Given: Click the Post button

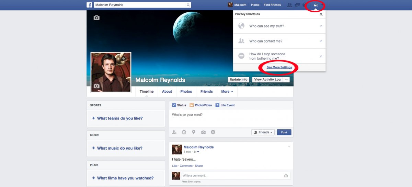Looking at the screenshot, I should [x=284, y=132].
